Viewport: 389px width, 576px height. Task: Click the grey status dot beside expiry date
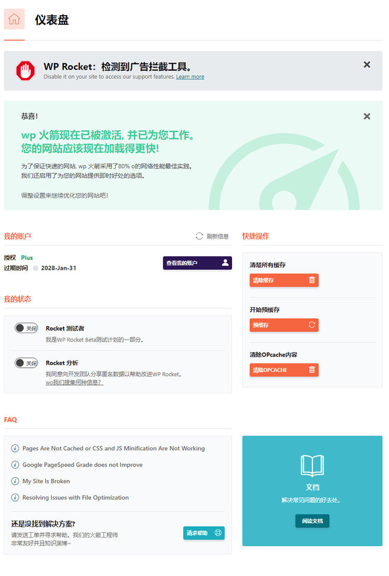(36, 268)
